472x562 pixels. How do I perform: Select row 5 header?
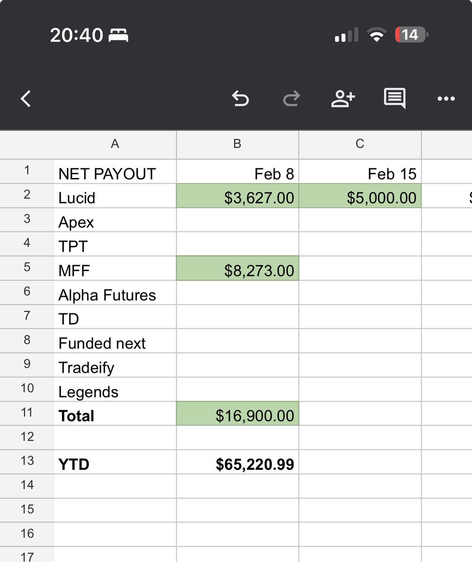coord(27,268)
